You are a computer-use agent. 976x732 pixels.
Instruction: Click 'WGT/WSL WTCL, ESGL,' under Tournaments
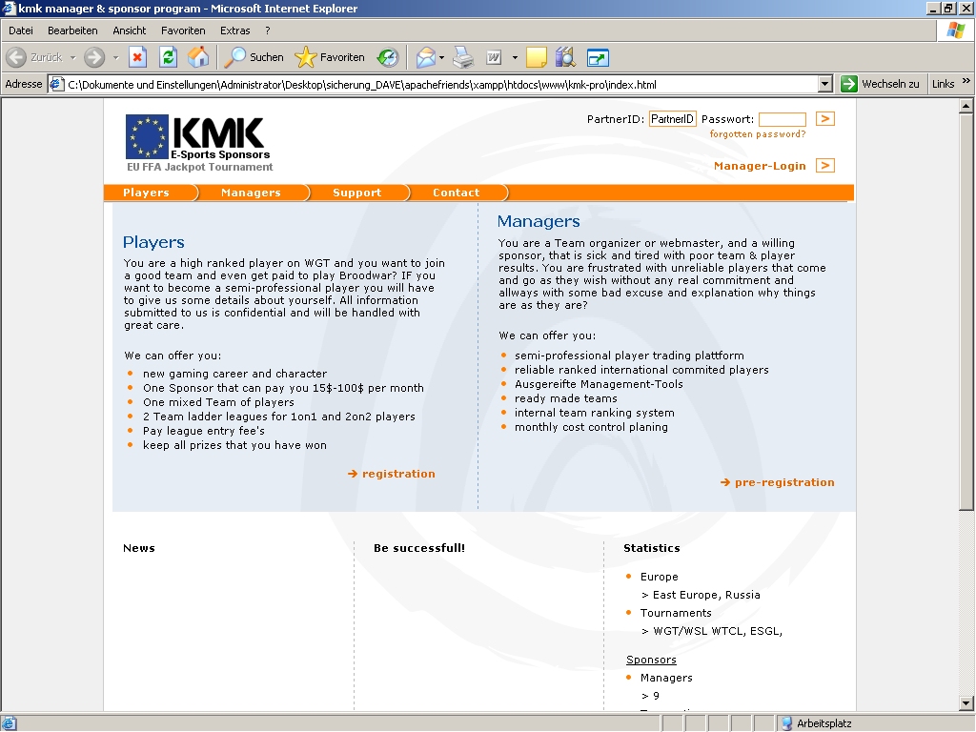point(718,631)
